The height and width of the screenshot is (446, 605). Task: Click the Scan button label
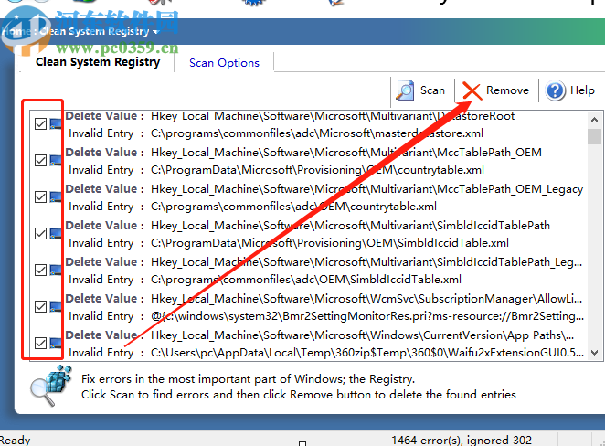[432, 90]
